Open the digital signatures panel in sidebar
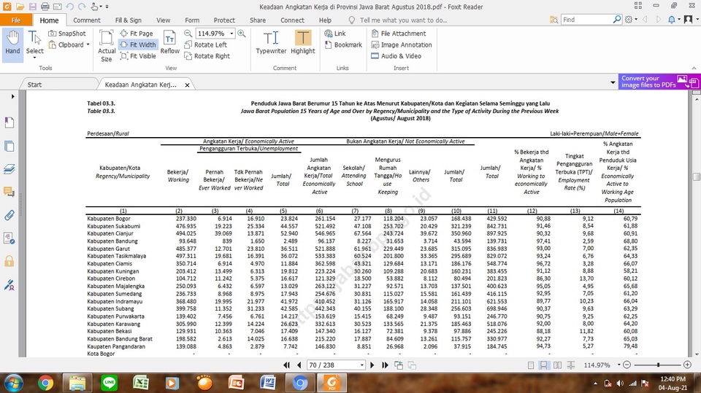701x393 pixels. click(x=9, y=284)
